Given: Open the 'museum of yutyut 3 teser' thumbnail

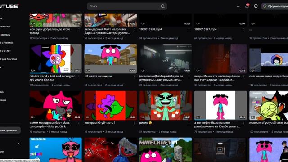Looking at the screenshot, I should click(x=269, y=105).
